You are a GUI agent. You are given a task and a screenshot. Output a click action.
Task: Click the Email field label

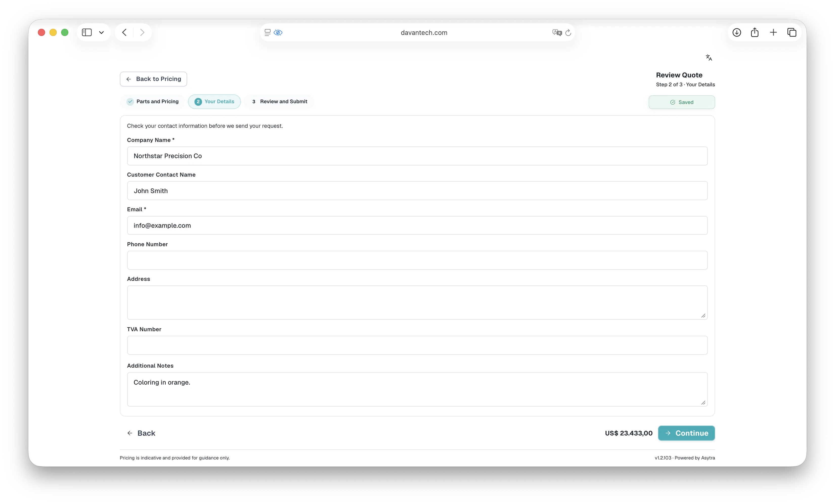click(137, 209)
